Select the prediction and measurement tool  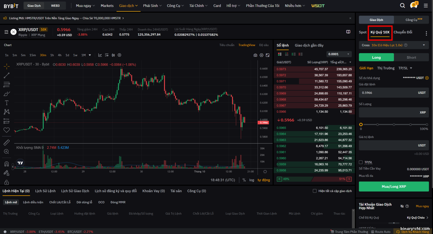pyautogui.click(x=7, y=121)
